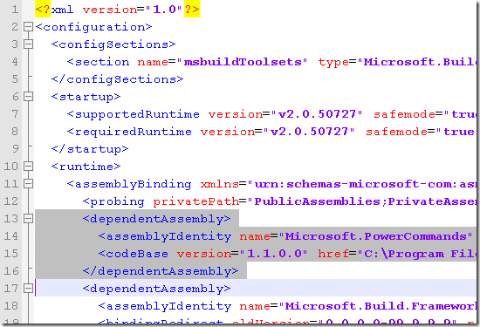Click the "PublicAssemblies" value text
The width and height of the screenshot is (480, 327).
click(318, 201)
